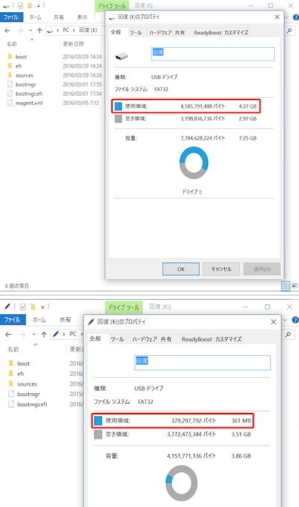Click the properties checkmark icon in top title bar

click(x=20, y=5)
